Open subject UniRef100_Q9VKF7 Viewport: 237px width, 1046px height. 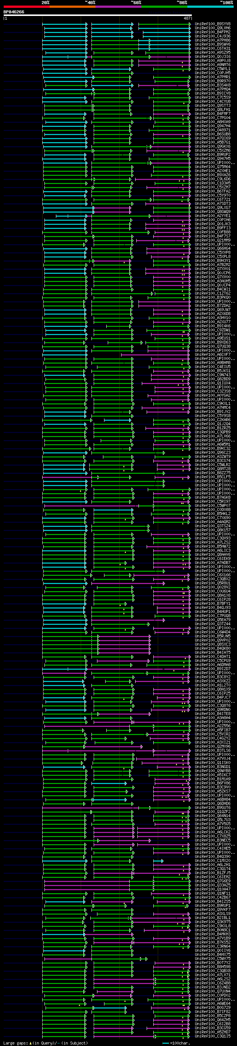point(212,909)
